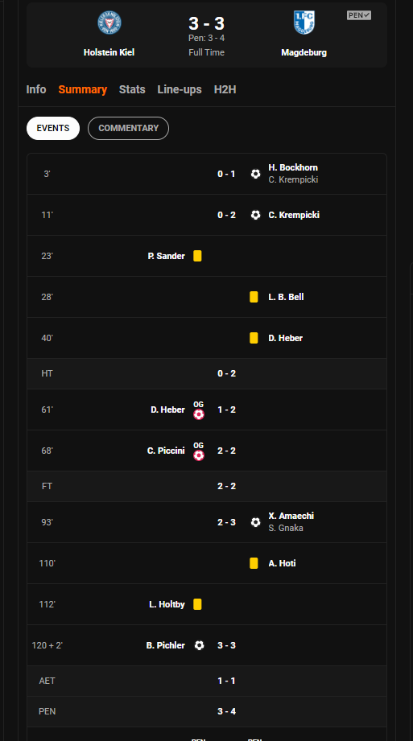Open the Line-ups tab
This screenshot has width=413, height=741.
180,90
